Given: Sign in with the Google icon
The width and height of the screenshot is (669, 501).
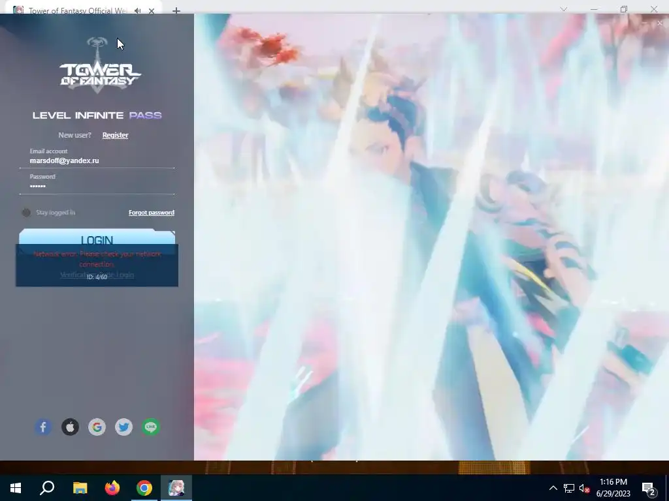Looking at the screenshot, I should coord(97,427).
